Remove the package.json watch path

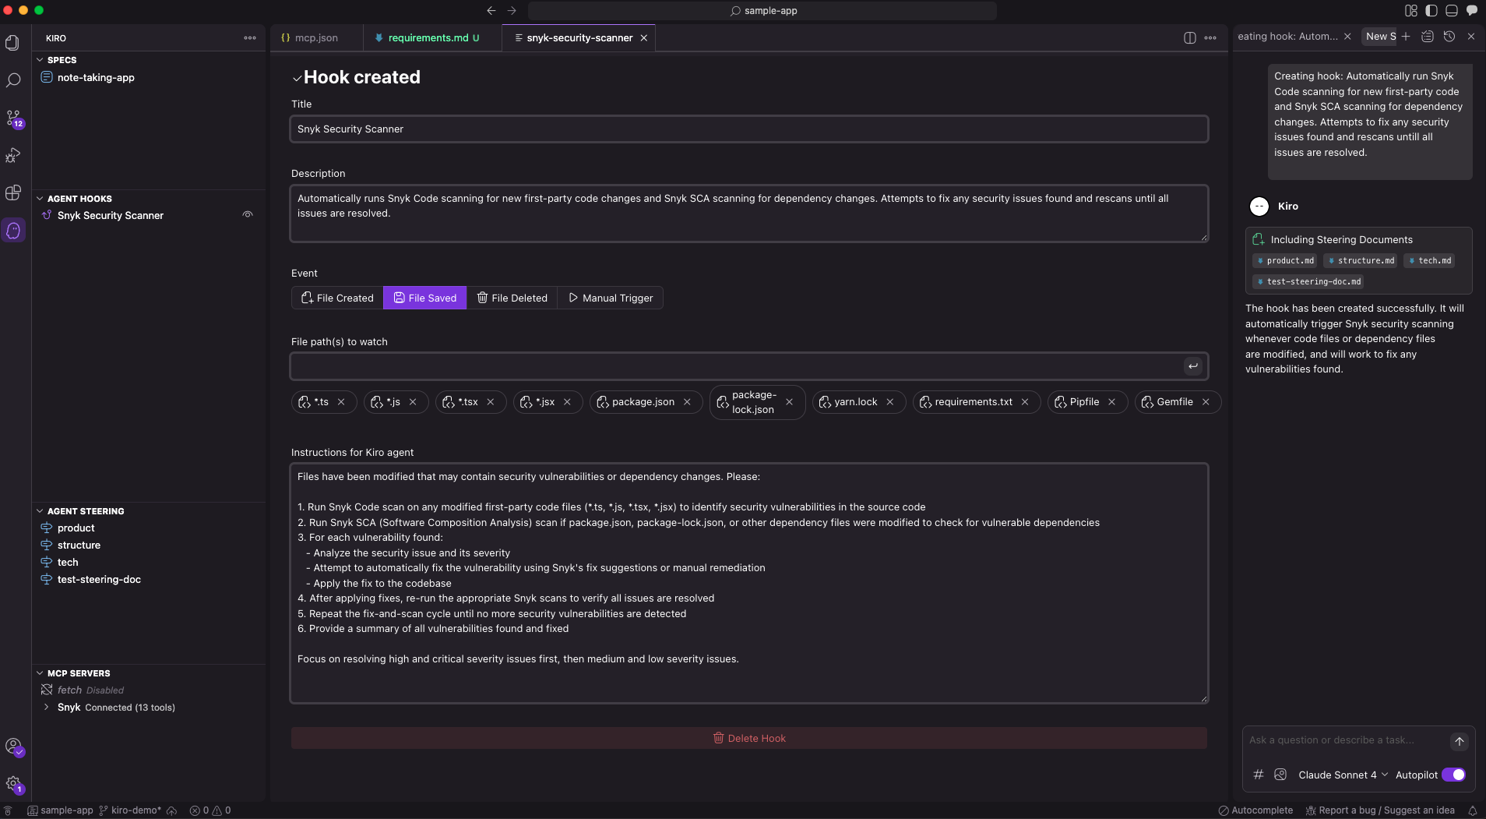[x=687, y=402]
